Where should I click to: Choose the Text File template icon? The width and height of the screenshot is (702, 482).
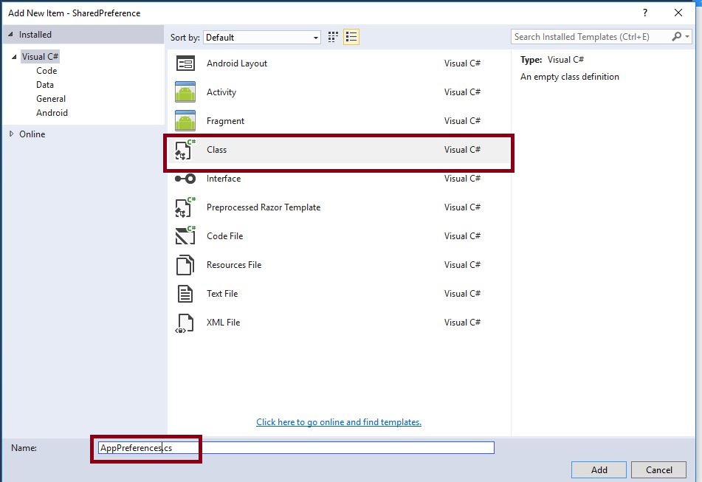pyautogui.click(x=185, y=294)
